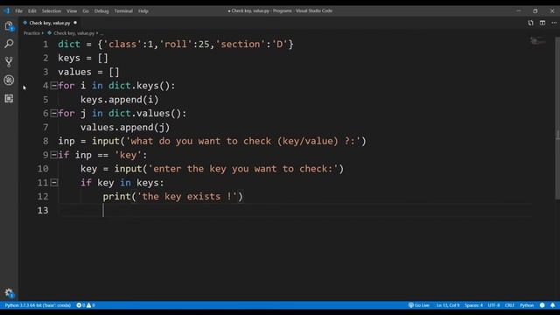Click line number 13 in the gutter
The width and height of the screenshot is (560, 315).
(x=43, y=210)
